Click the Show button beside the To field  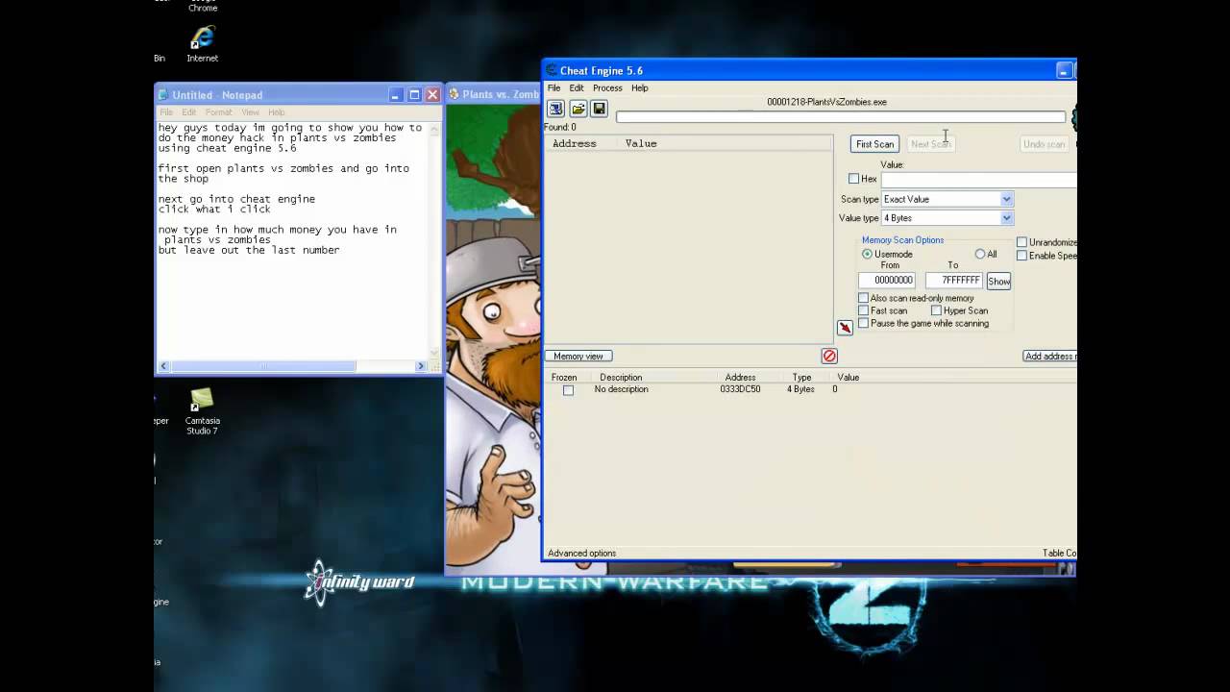(998, 282)
